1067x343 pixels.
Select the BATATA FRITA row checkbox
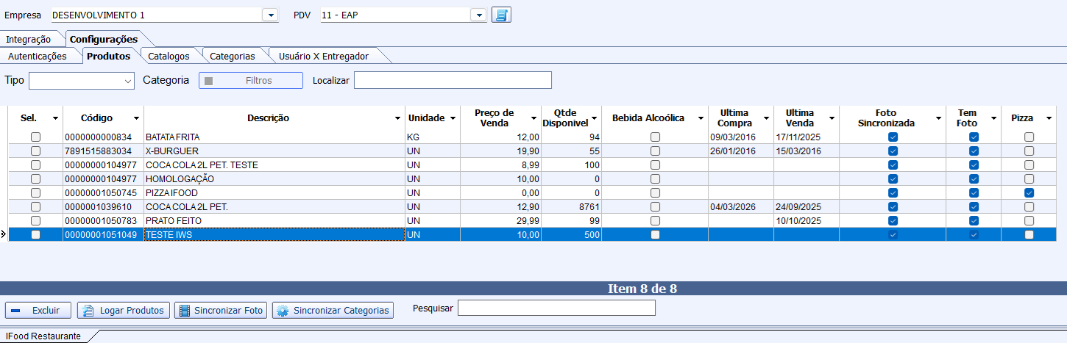[x=35, y=137]
